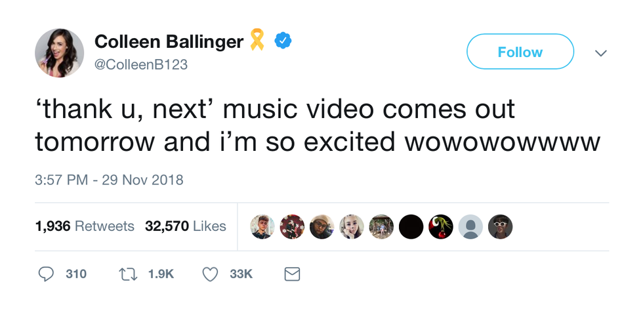Viewport: 643px width, 311px height.
Task: View the 1,936 Retweets list
Action: pos(85,226)
